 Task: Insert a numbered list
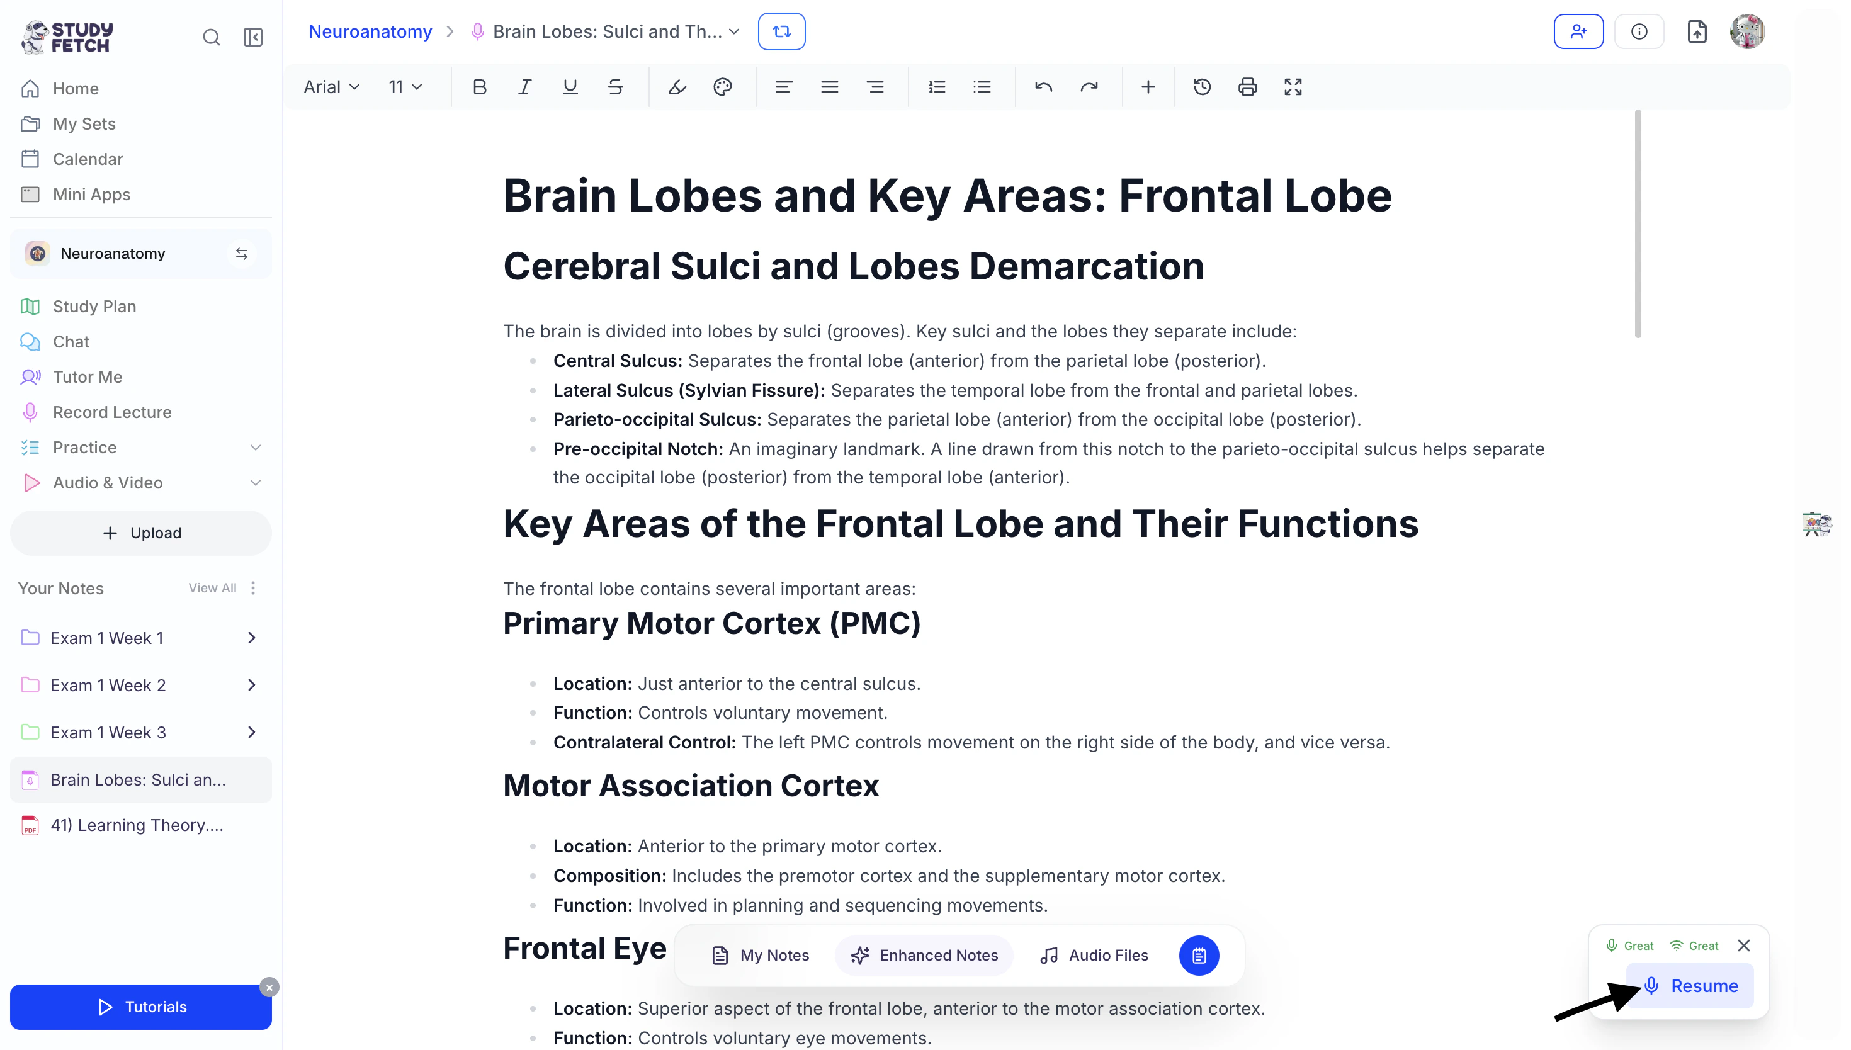937,87
